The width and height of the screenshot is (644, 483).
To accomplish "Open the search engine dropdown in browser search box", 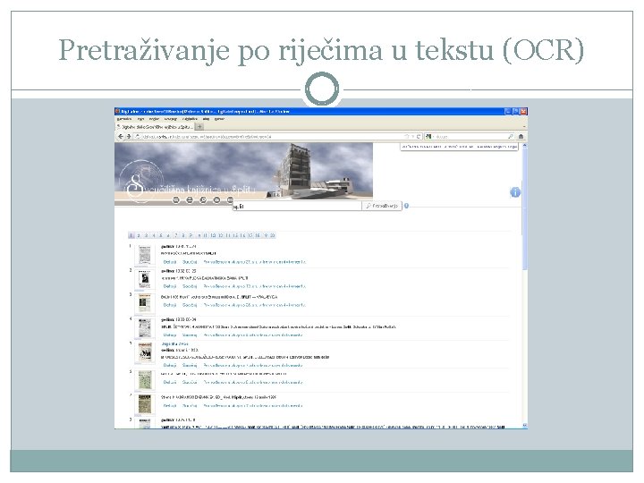I will point(429,136).
